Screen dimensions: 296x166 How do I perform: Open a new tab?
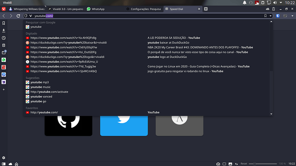point(206,9)
